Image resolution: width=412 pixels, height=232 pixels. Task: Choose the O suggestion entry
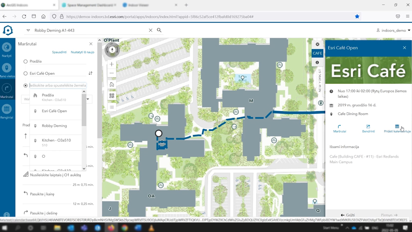point(55,156)
